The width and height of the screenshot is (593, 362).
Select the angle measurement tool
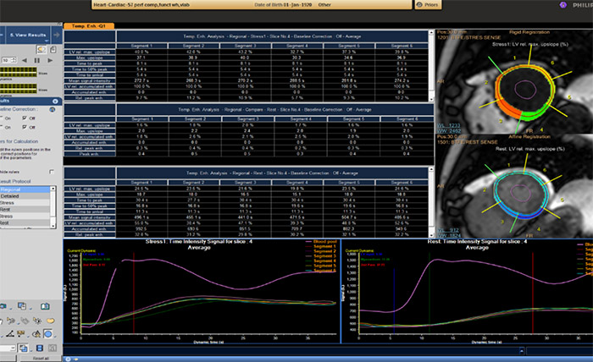coord(10,334)
